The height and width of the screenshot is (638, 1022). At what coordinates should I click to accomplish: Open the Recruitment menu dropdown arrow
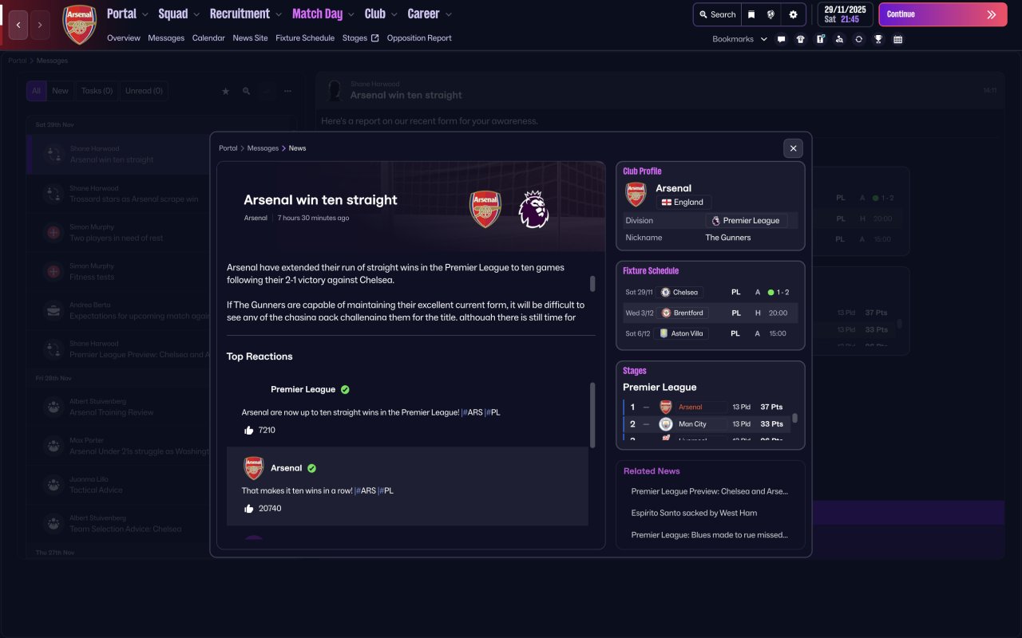pos(278,14)
